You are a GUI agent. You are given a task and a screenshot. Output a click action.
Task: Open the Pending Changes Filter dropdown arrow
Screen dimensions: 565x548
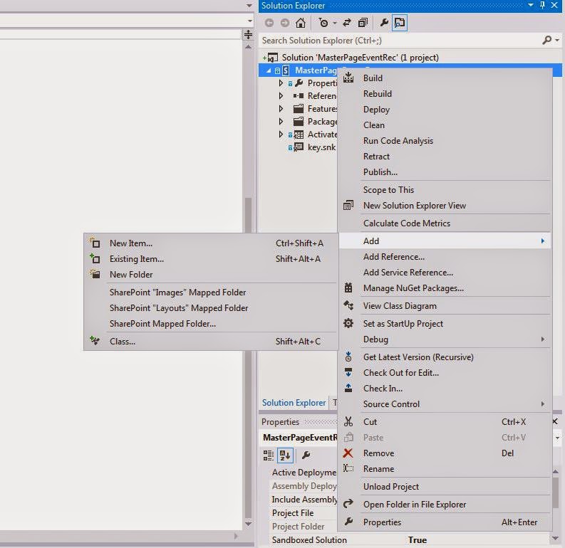[335, 23]
